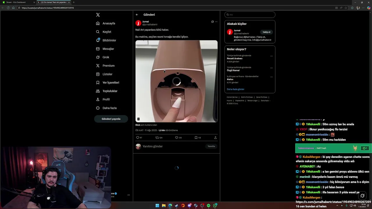372x209 pixels.
Task: Open Grok in the sidebar
Action: (x=103, y=57)
